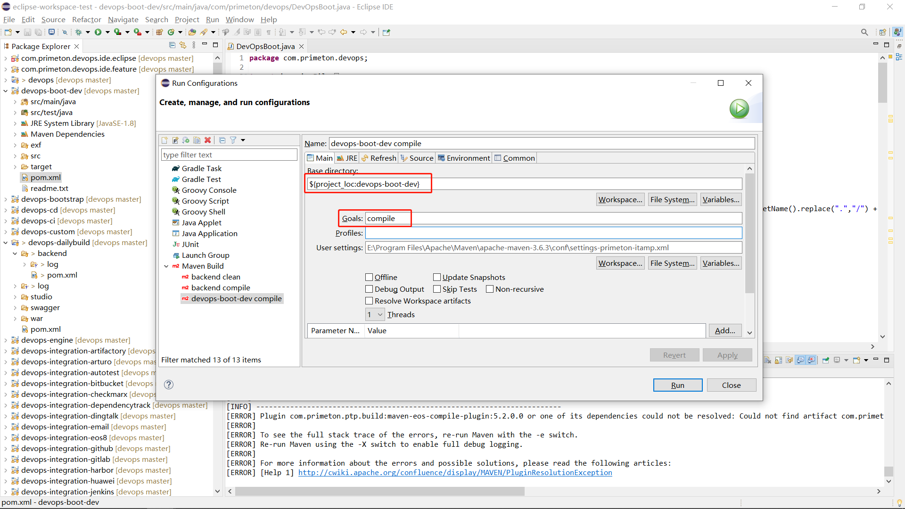Open the Threads count dropdown
The height and width of the screenshot is (509, 905).
click(x=375, y=314)
